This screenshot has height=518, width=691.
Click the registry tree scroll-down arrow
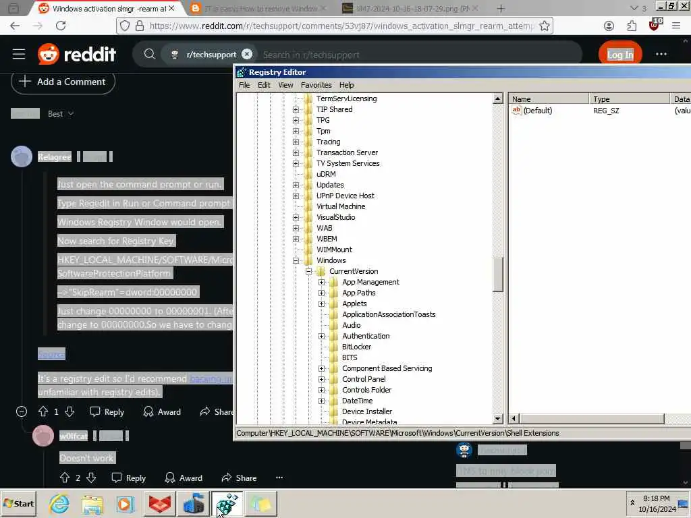tap(497, 418)
